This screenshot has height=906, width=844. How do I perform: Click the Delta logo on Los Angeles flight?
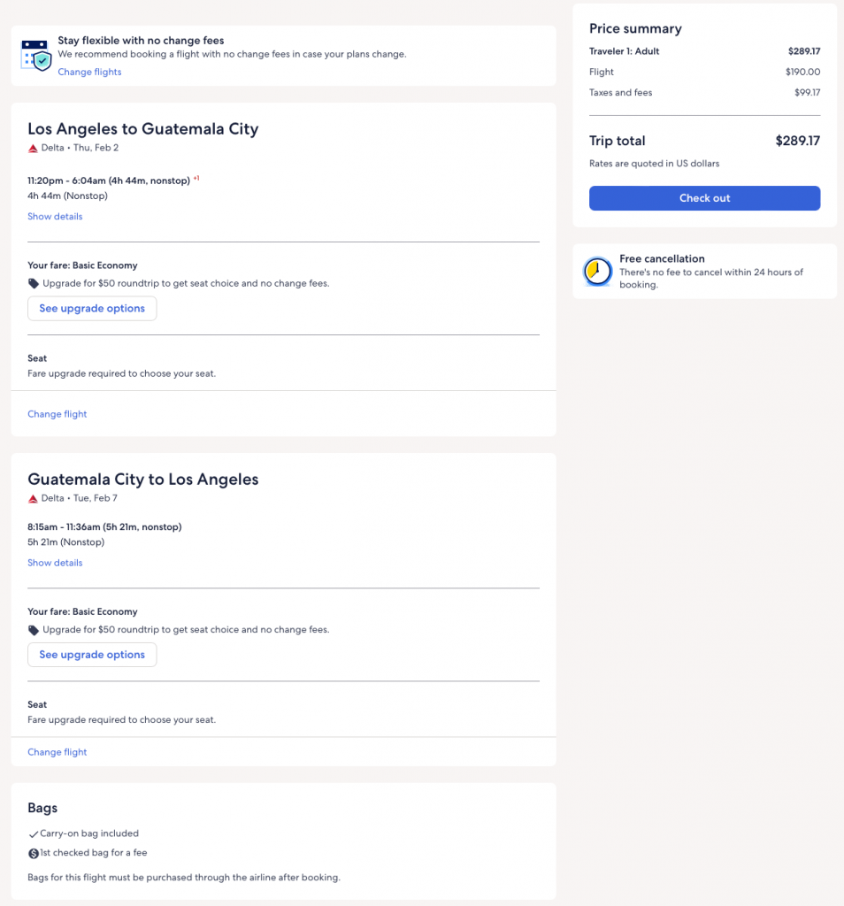(x=33, y=149)
